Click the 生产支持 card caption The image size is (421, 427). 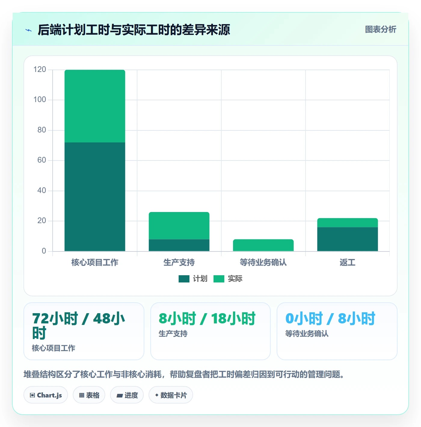tap(173, 334)
